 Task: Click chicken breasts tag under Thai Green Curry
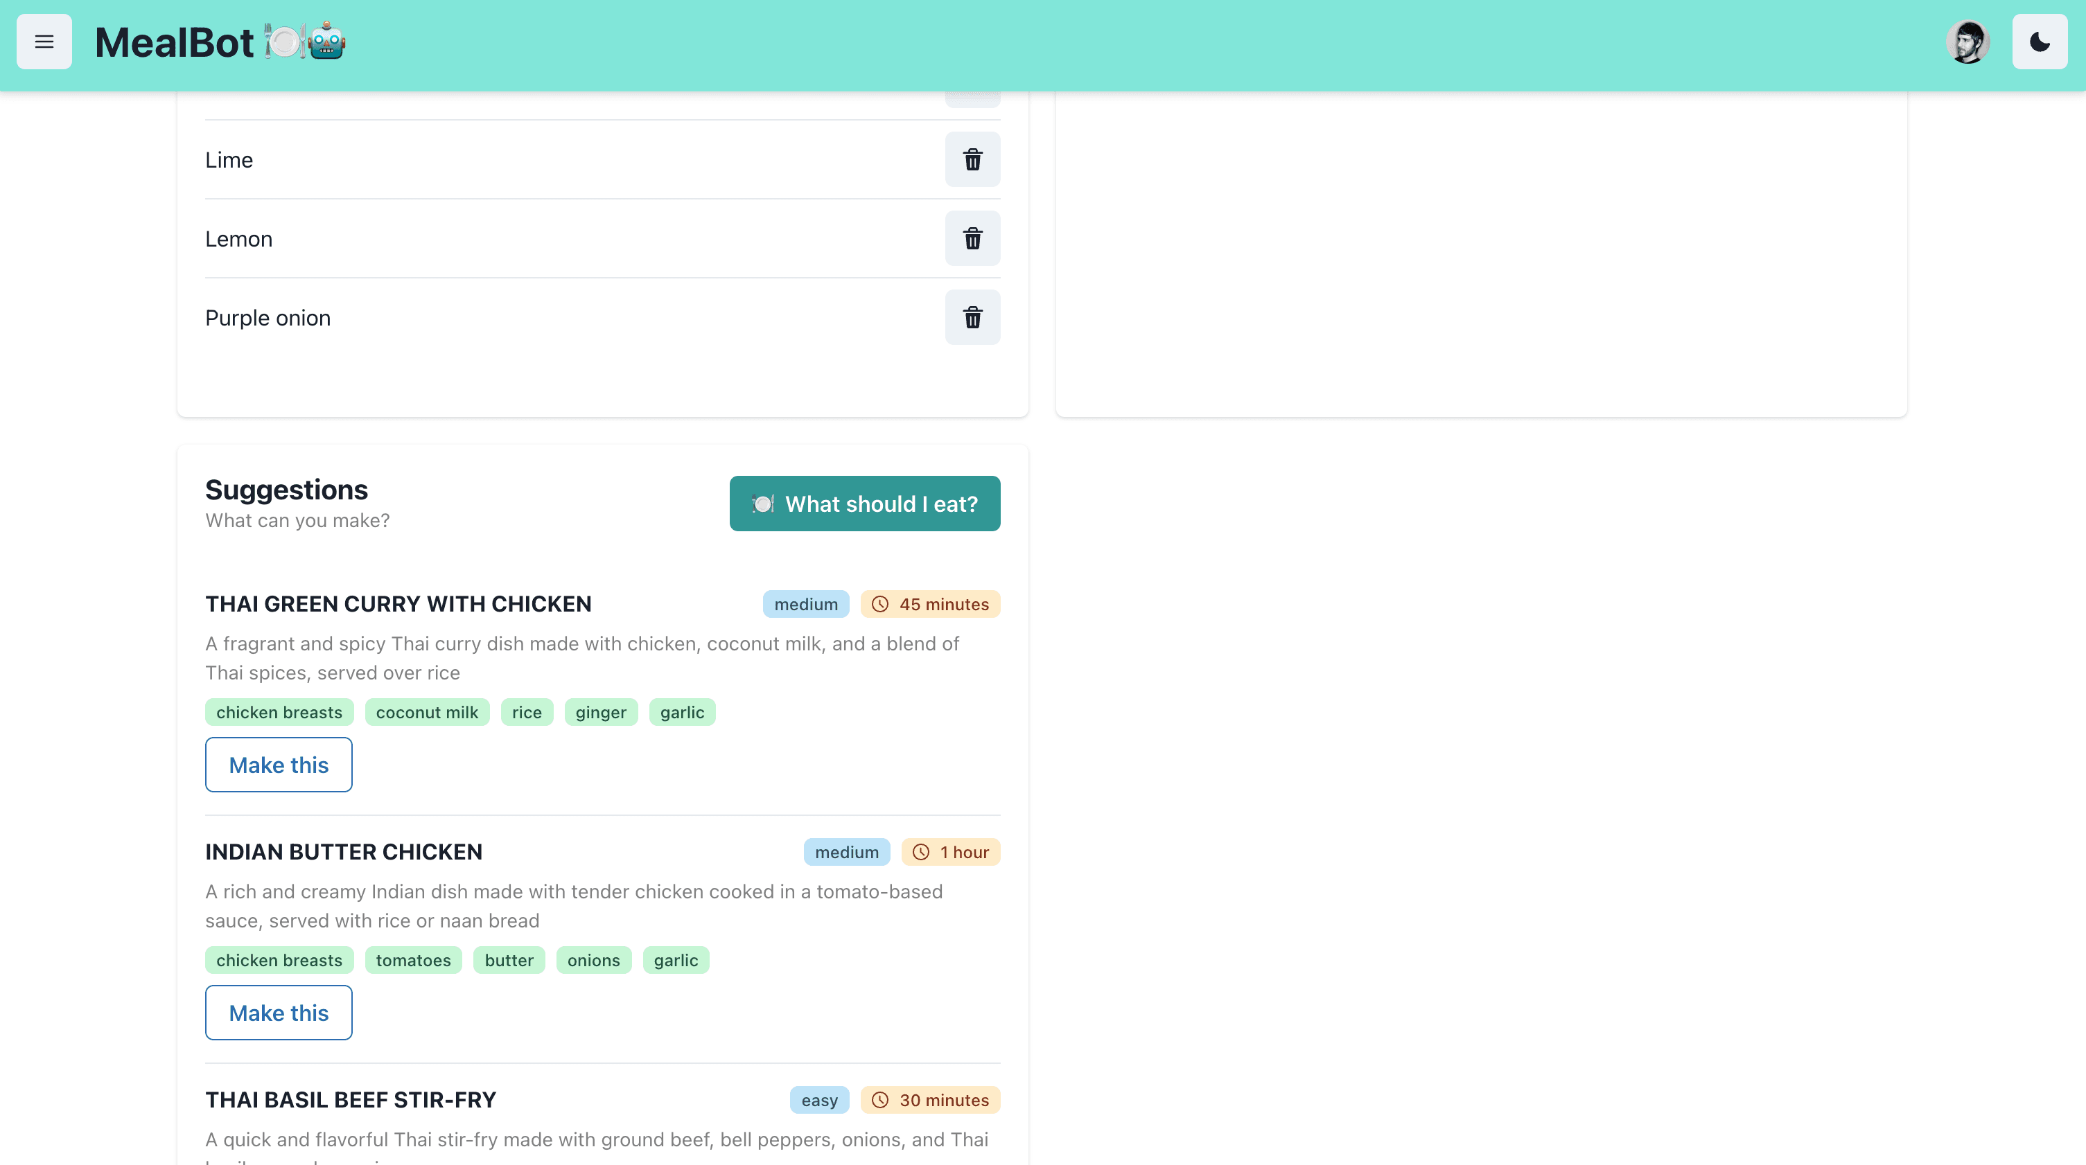coord(279,713)
